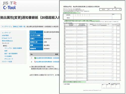Open 帳票 in the sidebar
Screen dimensions: 126x94
tap(6, 51)
